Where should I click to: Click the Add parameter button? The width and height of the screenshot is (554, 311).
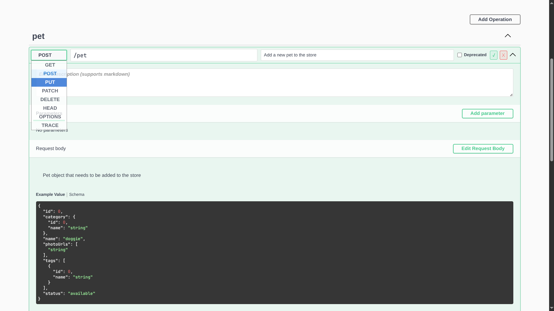point(487,113)
